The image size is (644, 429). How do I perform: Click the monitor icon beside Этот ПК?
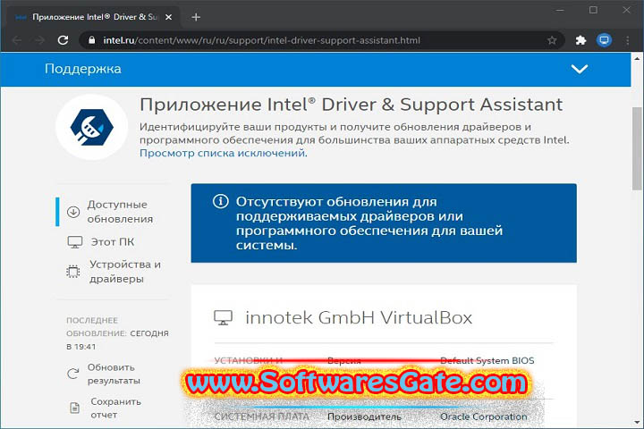[x=75, y=242]
